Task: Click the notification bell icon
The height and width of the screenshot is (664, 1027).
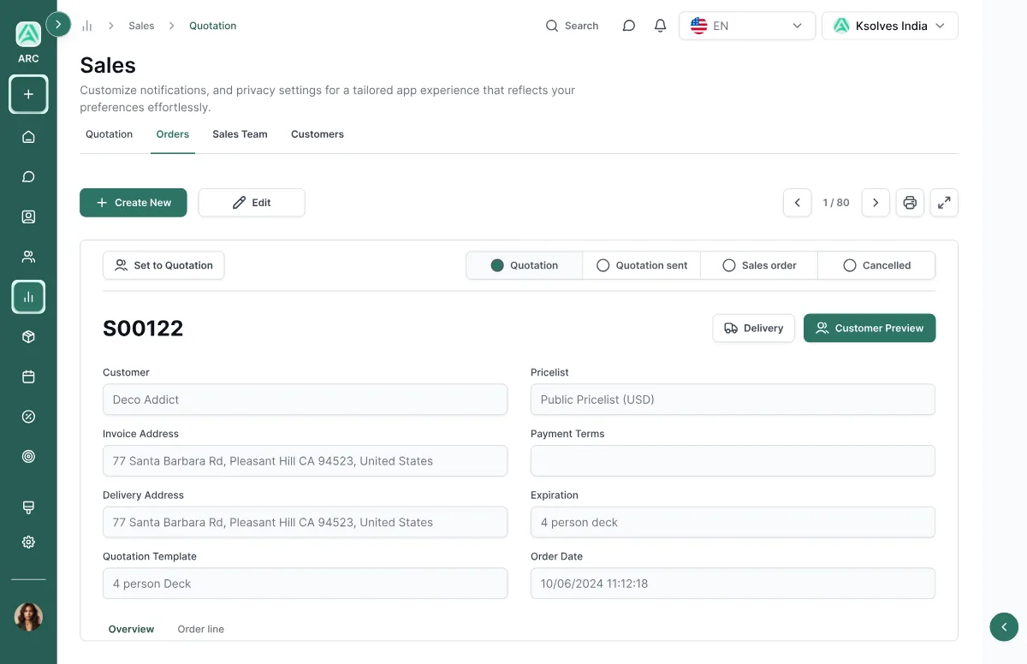Action: [x=660, y=26]
